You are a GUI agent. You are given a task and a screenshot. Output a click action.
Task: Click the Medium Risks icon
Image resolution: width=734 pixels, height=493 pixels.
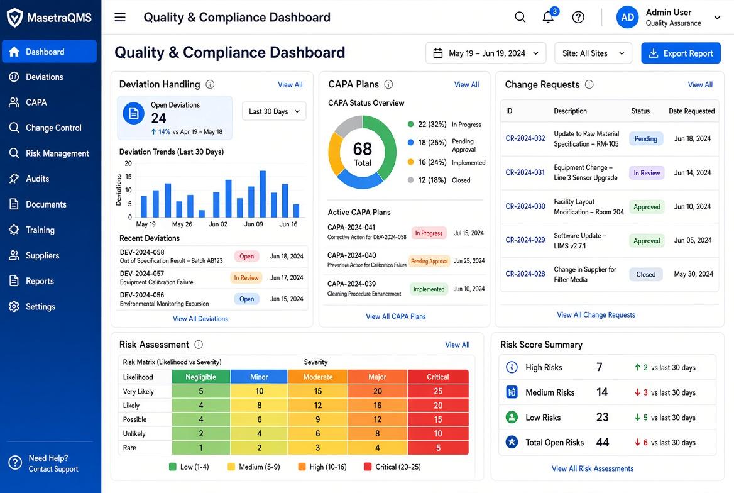[x=512, y=392]
